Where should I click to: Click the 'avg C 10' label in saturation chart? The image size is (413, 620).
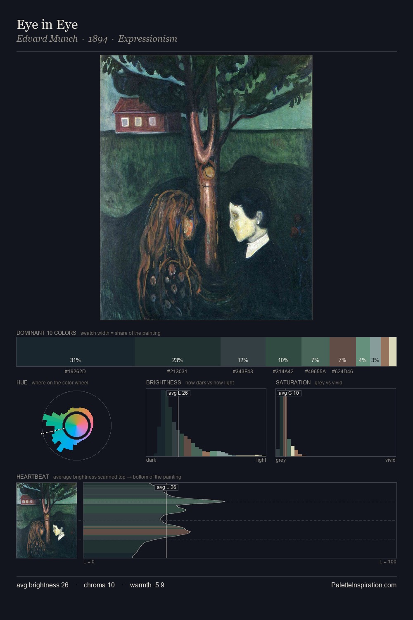pyautogui.click(x=289, y=393)
